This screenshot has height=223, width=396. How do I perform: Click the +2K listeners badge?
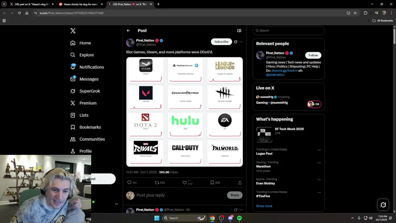pyautogui.click(x=314, y=104)
